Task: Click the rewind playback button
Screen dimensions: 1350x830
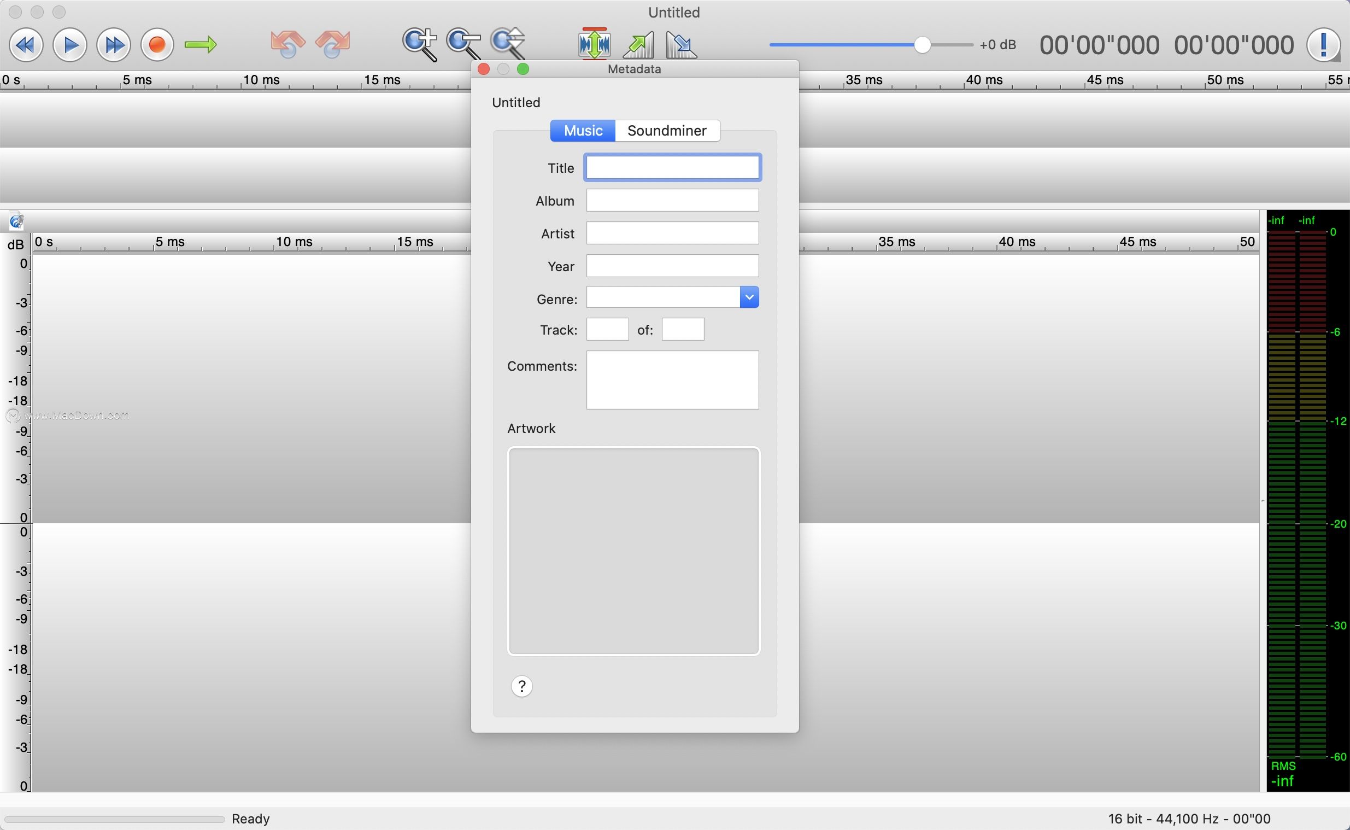Action: click(26, 44)
